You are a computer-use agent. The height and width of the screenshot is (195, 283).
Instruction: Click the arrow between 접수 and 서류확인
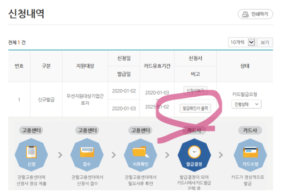(x=114, y=155)
